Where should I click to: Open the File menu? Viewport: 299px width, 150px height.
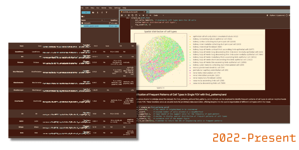point(82,8)
